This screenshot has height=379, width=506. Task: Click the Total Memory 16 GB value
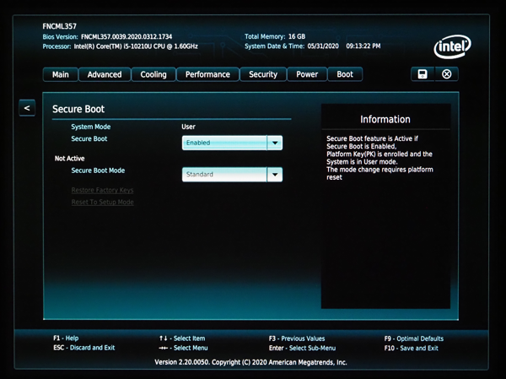[297, 36]
